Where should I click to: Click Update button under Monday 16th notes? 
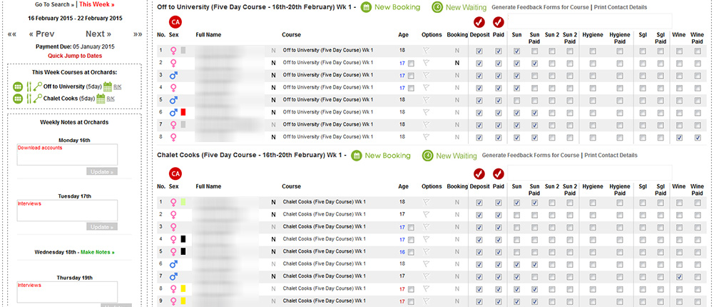pos(102,172)
